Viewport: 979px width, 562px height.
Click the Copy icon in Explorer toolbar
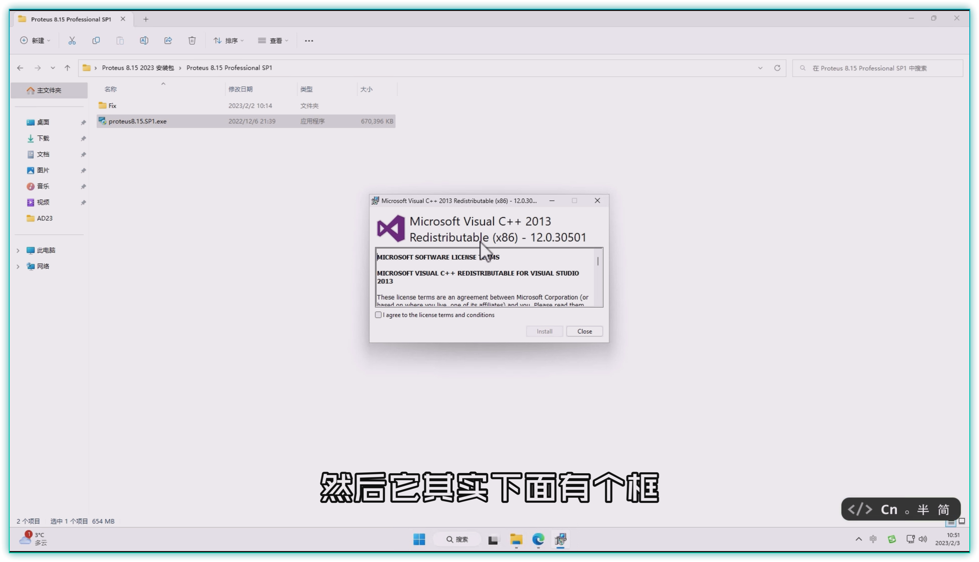96,40
